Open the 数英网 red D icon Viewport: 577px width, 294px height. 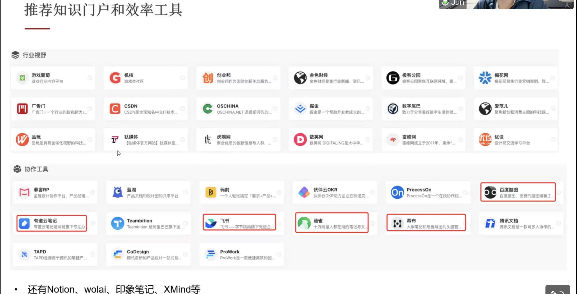[x=300, y=140]
